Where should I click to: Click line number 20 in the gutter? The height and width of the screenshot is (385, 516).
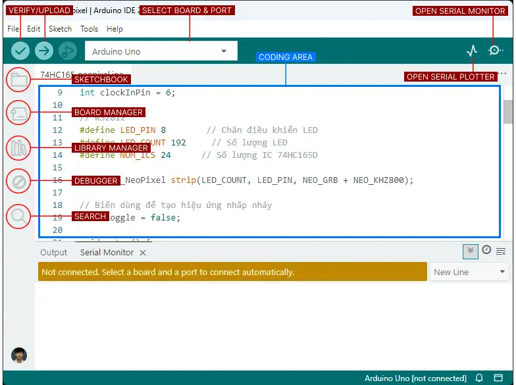(57, 230)
